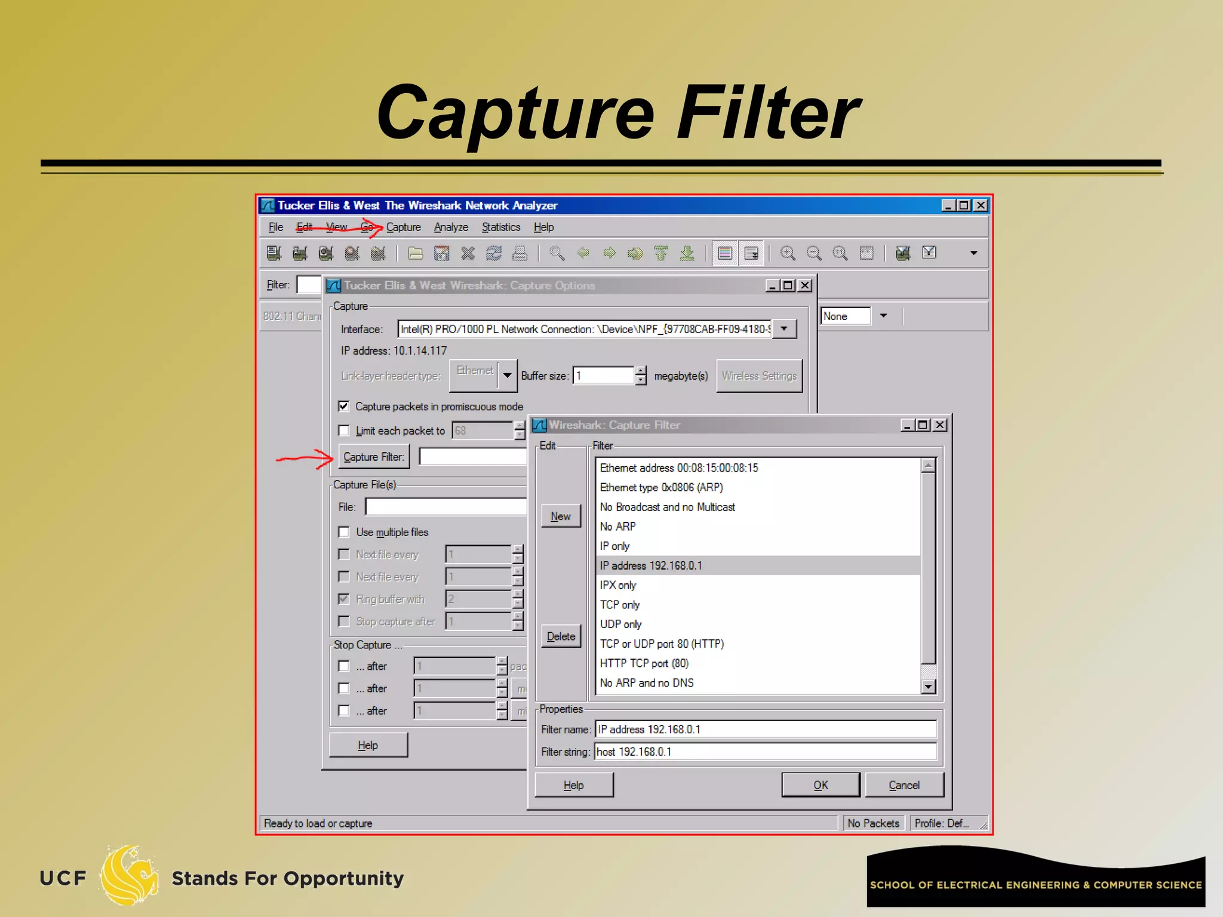Viewport: 1223px width, 917px height.
Task: Click Start new live capture icon
Action: pos(326,253)
